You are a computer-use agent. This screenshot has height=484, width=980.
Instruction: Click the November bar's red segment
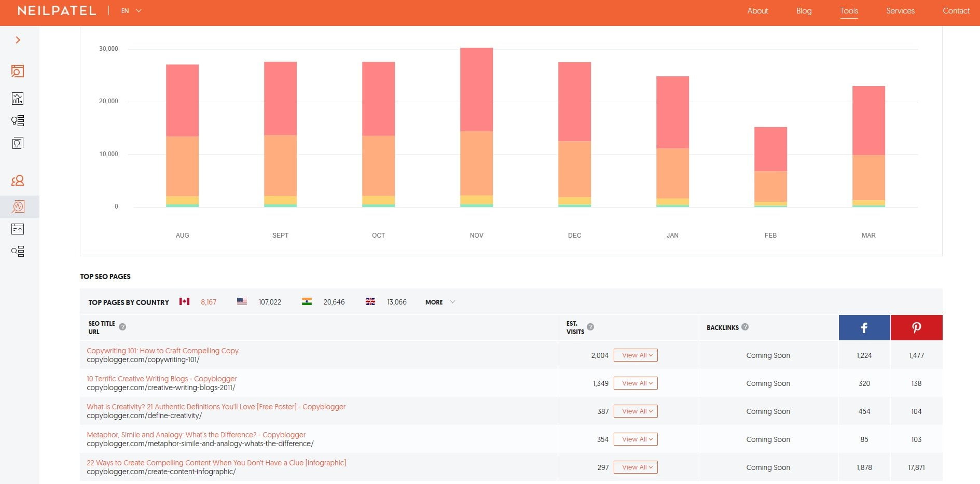[476, 89]
